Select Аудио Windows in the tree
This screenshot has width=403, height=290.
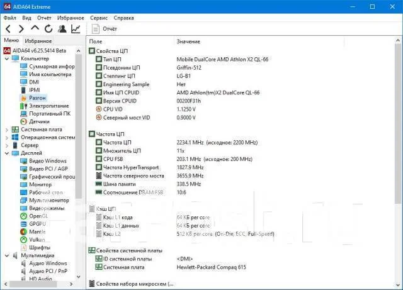[44, 264]
